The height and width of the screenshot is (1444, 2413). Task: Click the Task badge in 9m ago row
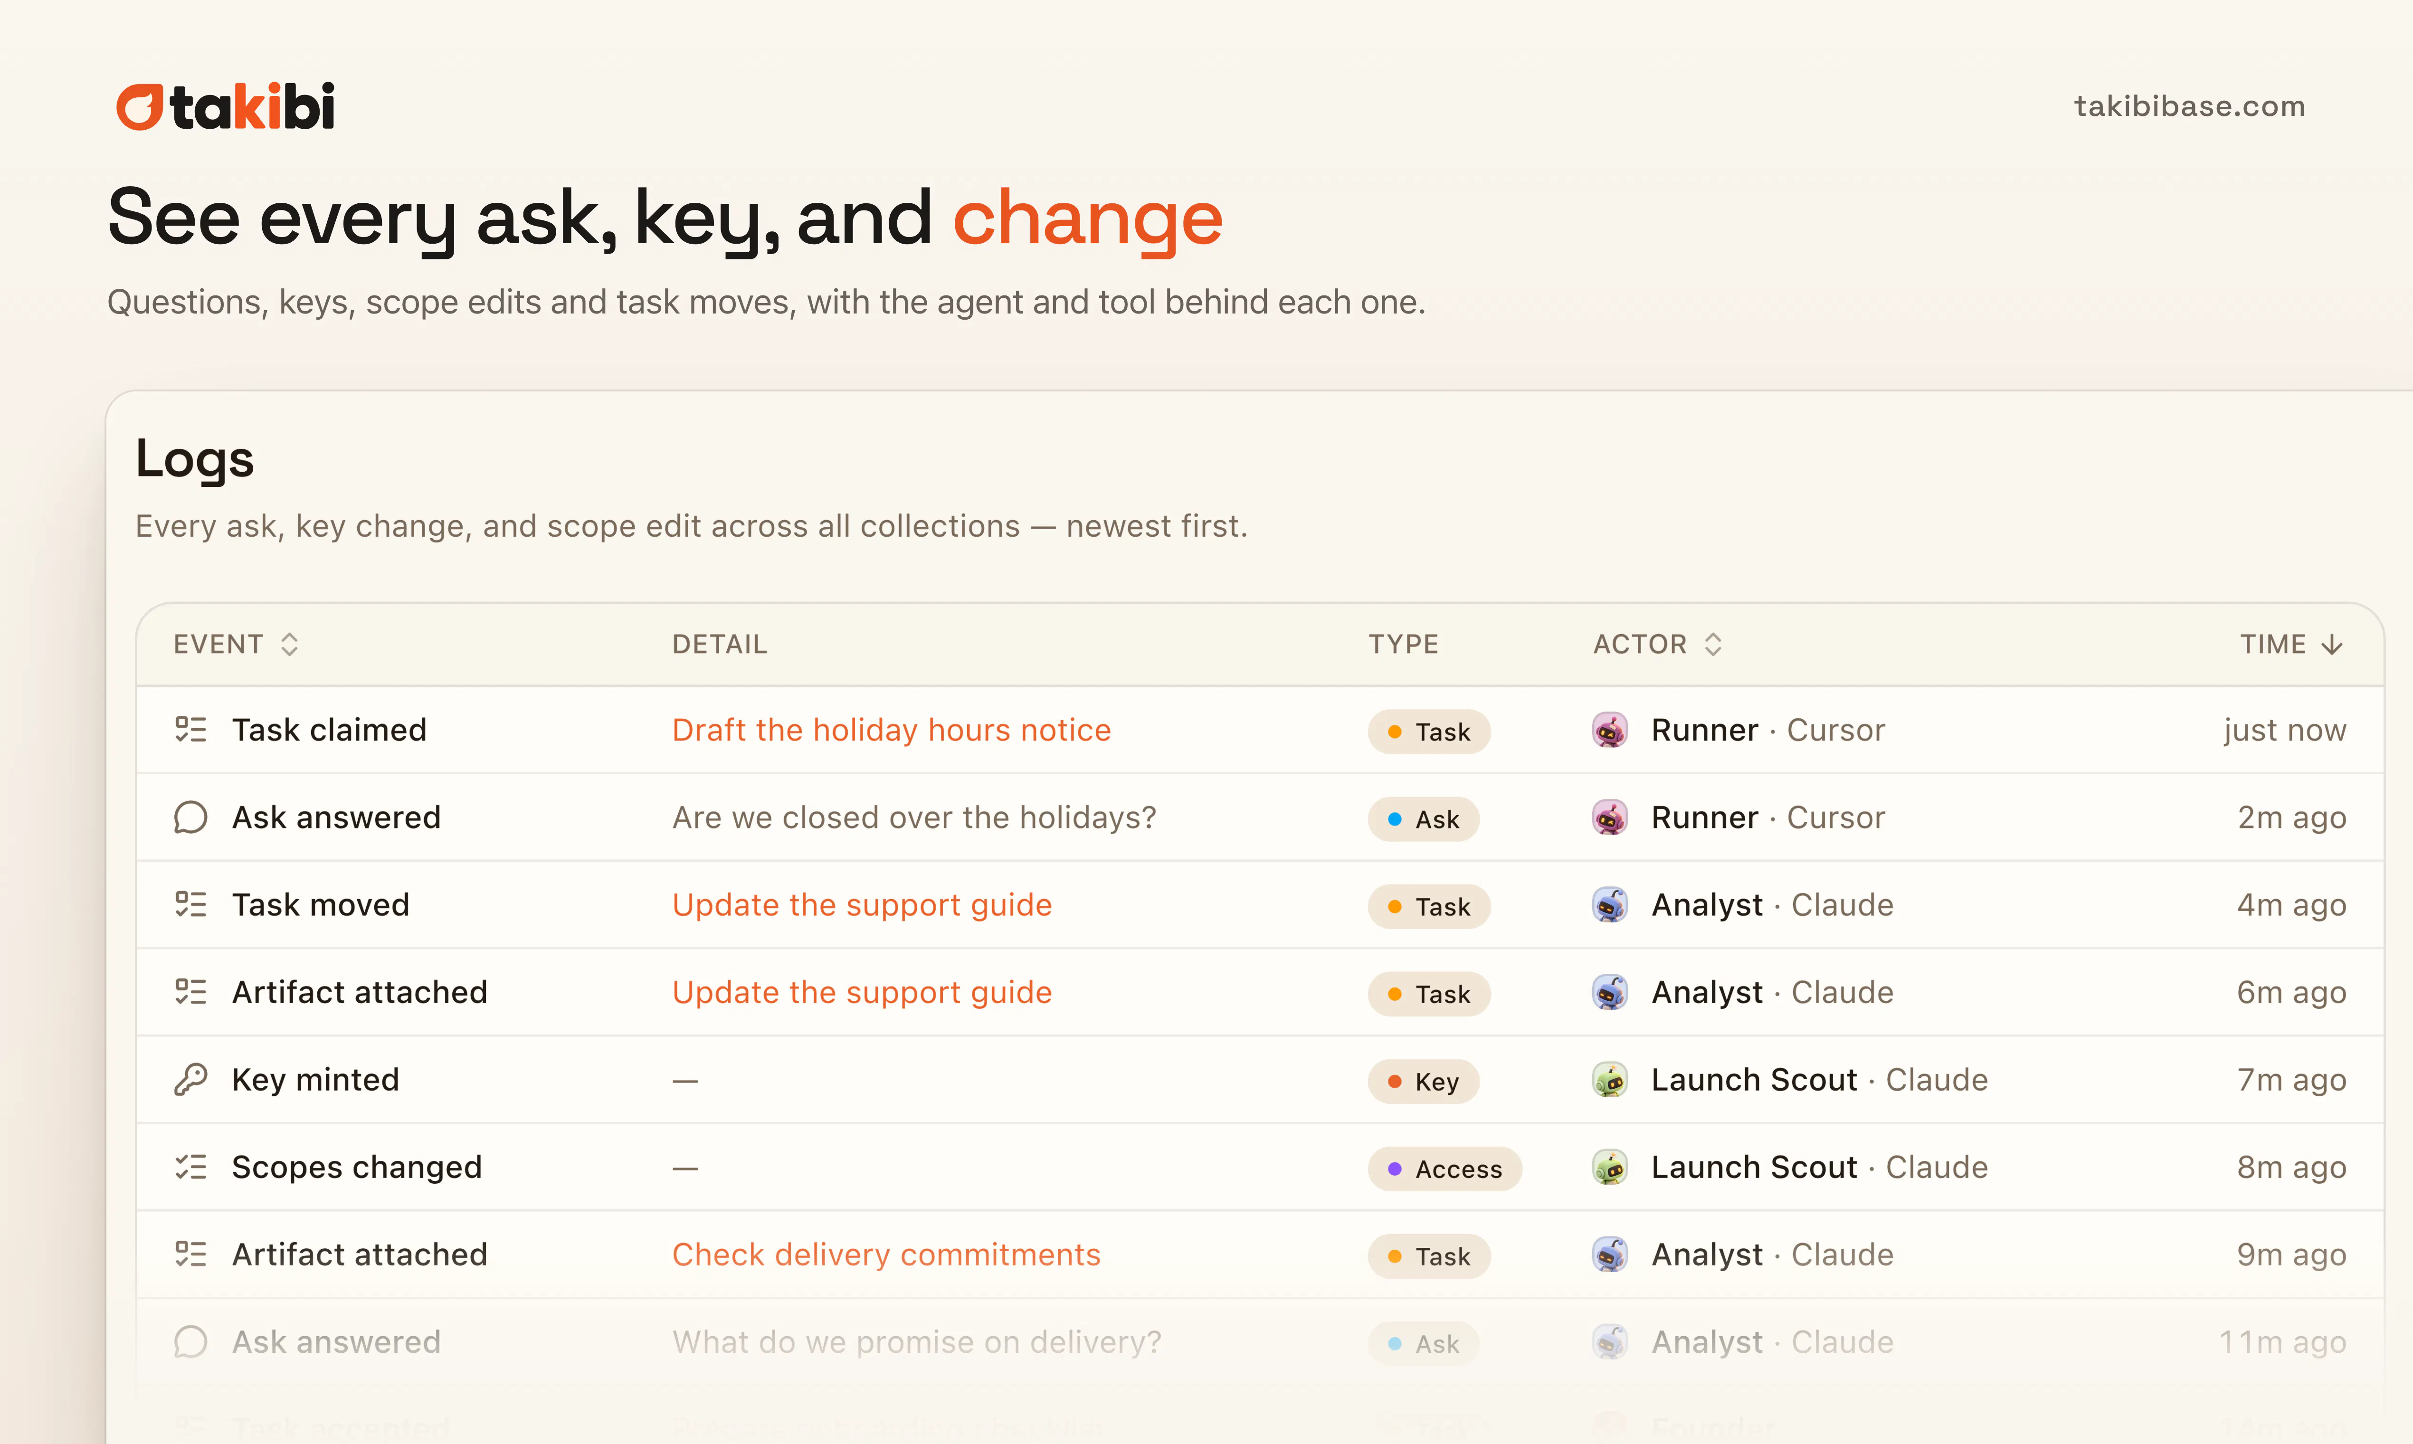[1428, 1257]
